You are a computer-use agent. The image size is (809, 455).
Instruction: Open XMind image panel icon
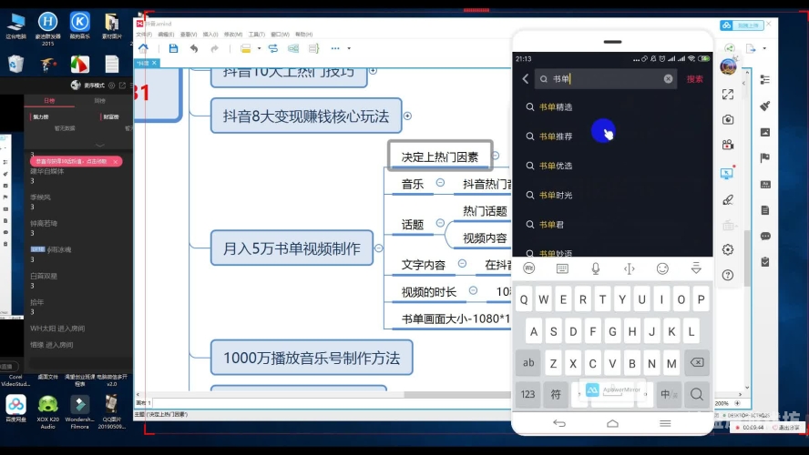(765, 133)
